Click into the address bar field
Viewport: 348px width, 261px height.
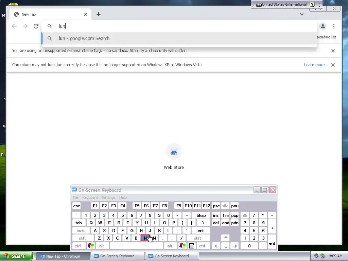(x=179, y=26)
